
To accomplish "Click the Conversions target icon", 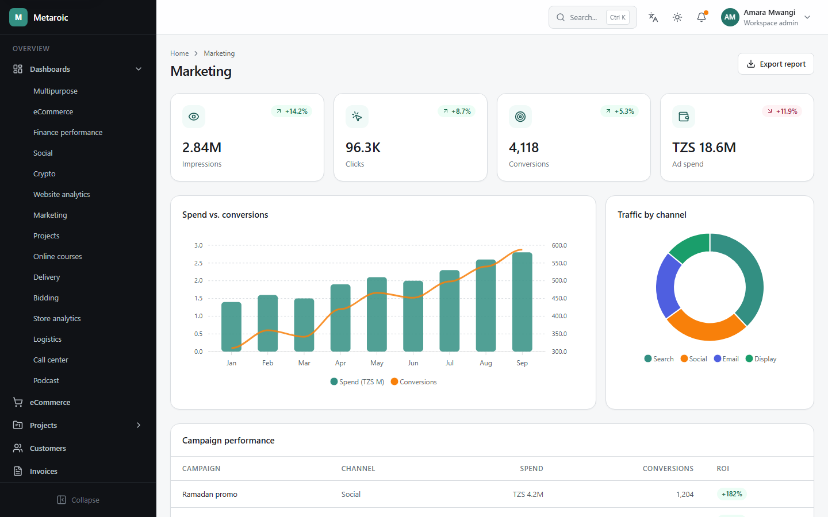I will pyautogui.click(x=520, y=117).
